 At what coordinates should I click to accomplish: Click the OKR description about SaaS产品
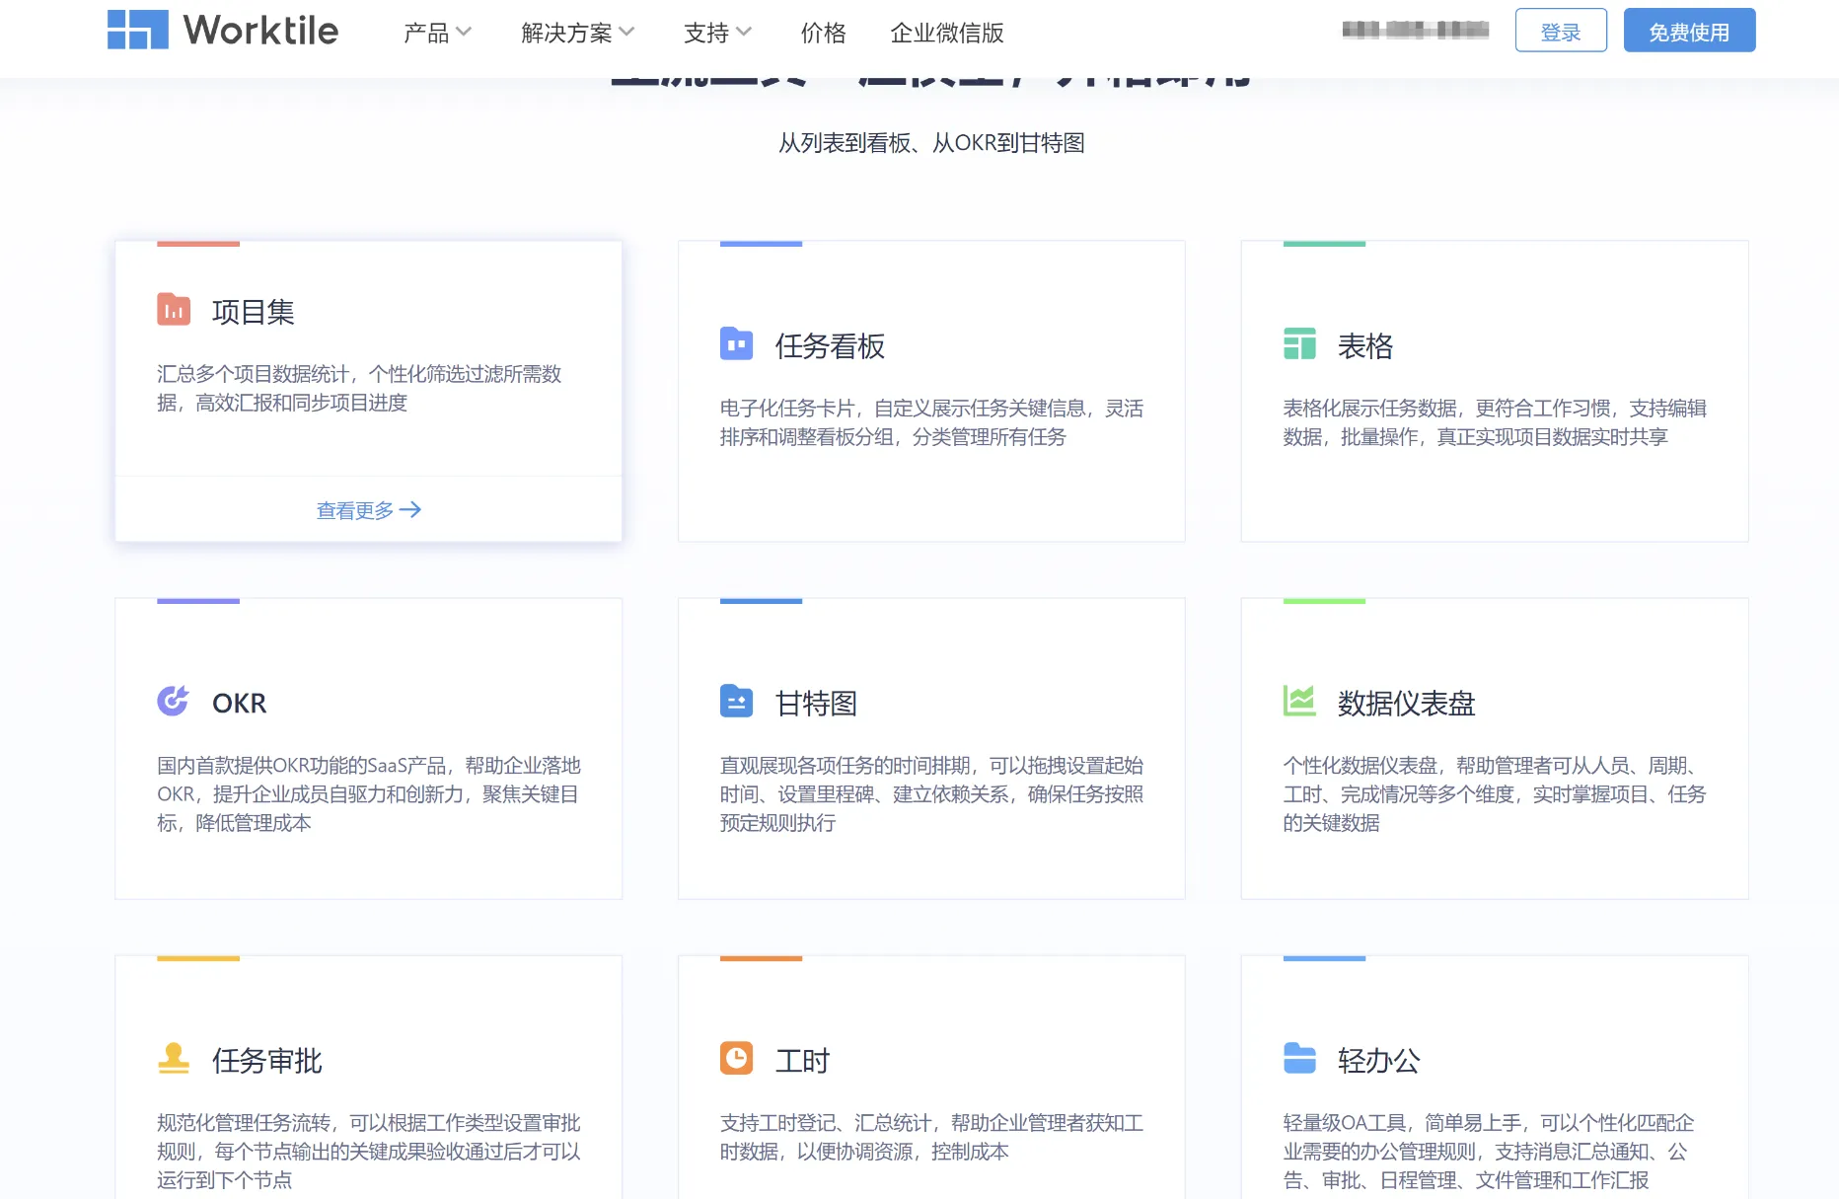pyautogui.click(x=369, y=794)
